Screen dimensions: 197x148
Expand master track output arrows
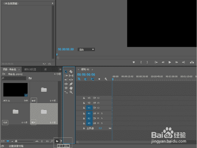click(110, 128)
